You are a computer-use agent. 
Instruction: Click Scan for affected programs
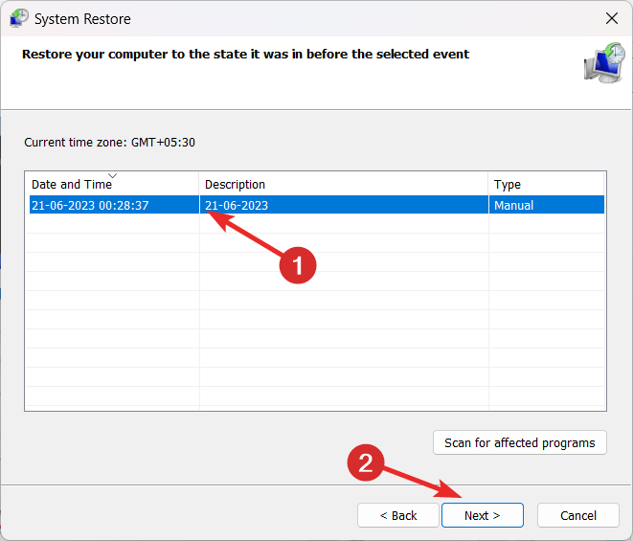[x=520, y=442]
